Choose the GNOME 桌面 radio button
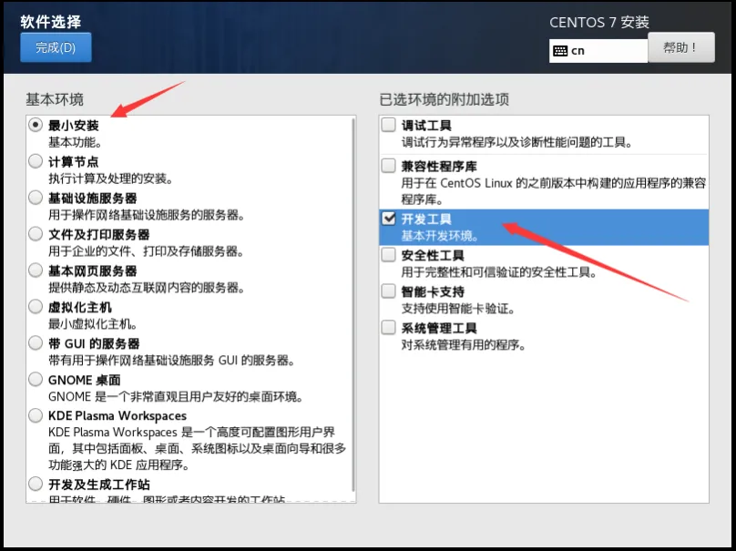This screenshot has width=736, height=551. point(36,379)
